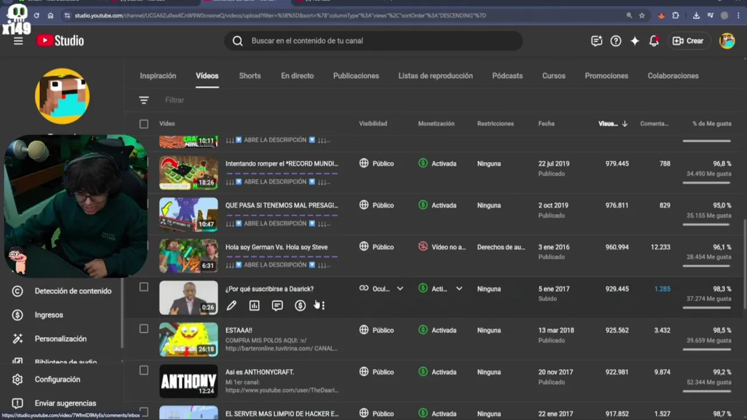Open analytics icon for Daarick video

point(254,305)
